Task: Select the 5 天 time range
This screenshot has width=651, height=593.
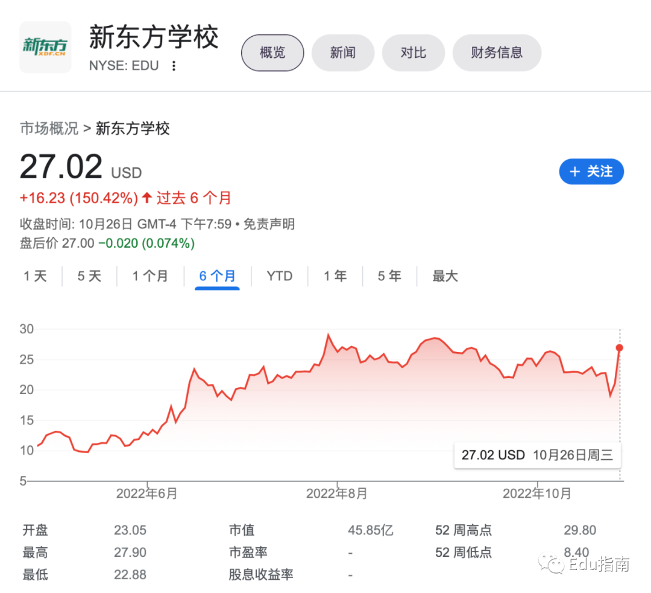Action: tap(89, 276)
